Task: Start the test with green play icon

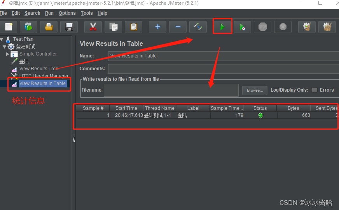Action: click(222, 27)
